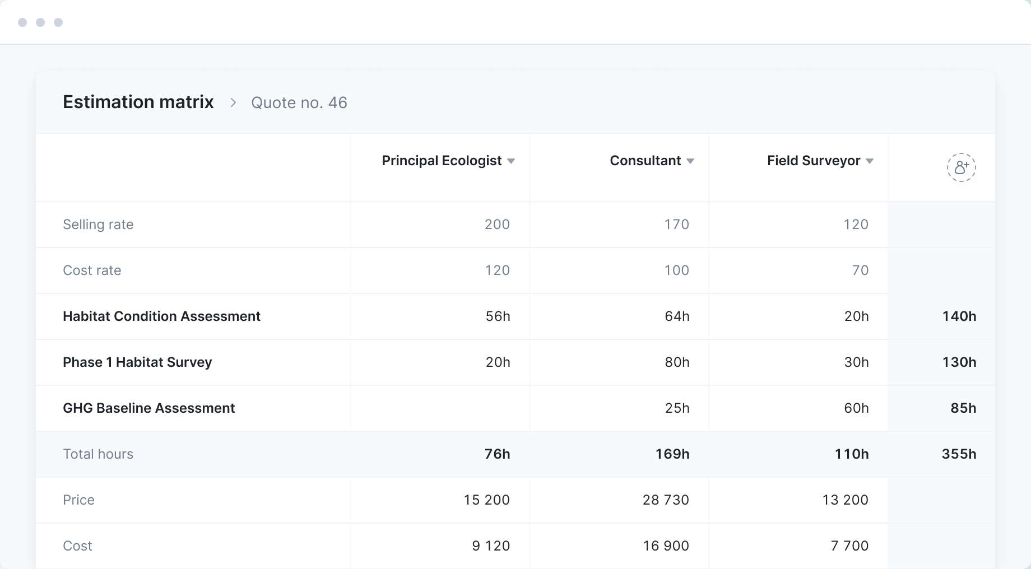Image resolution: width=1031 pixels, height=569 pixels.
Task: Edit Principal Ecologist hours for Habitat Condition
Action: pyautogui.click(x=498, y=316)
